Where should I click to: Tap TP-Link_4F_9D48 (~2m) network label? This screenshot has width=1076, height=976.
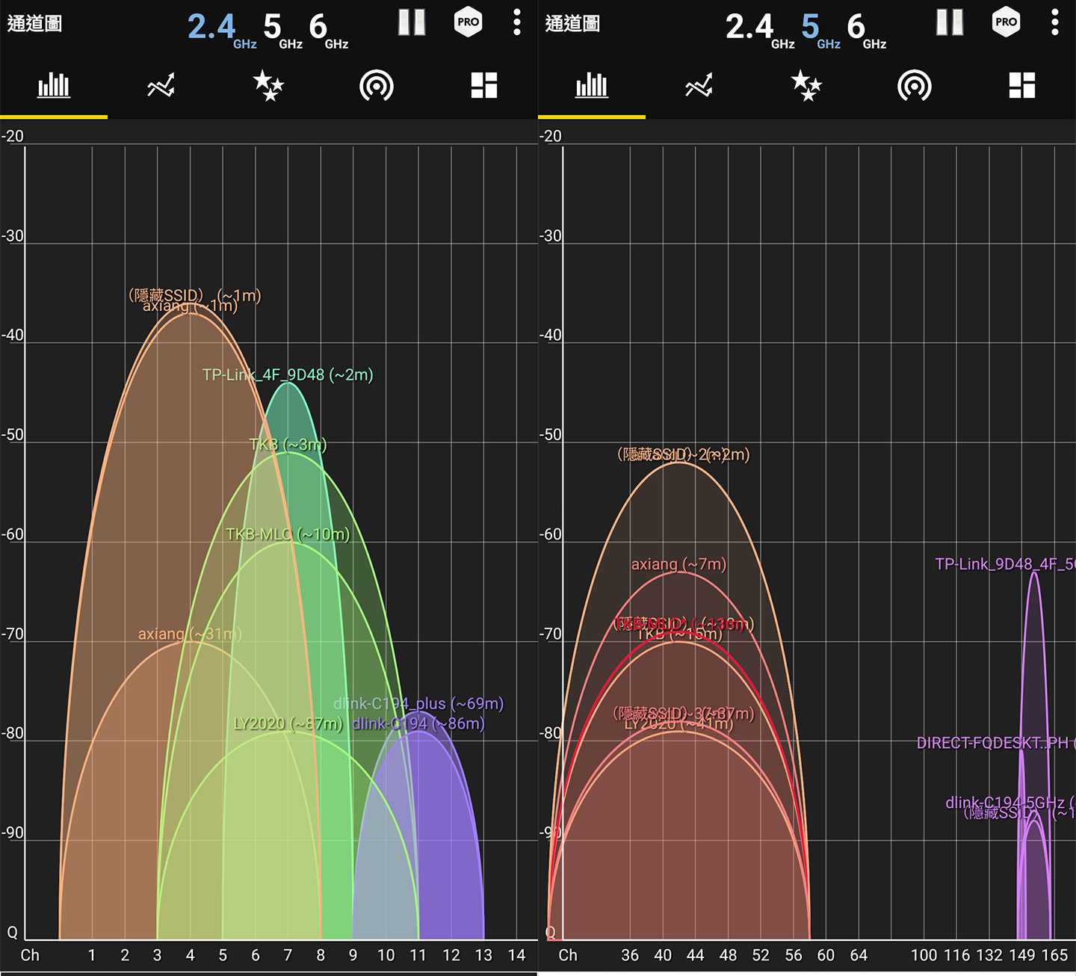[288, 374]
